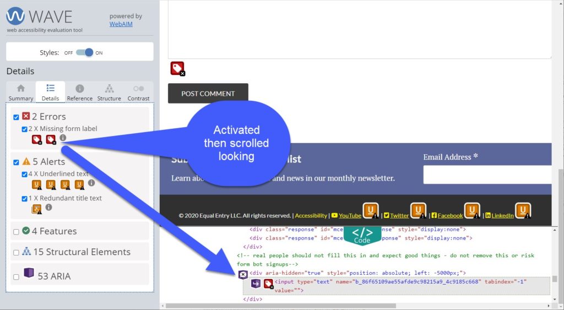Open the Contrast tab
This screenshot has height=310, width=564.
click(138, 93)
